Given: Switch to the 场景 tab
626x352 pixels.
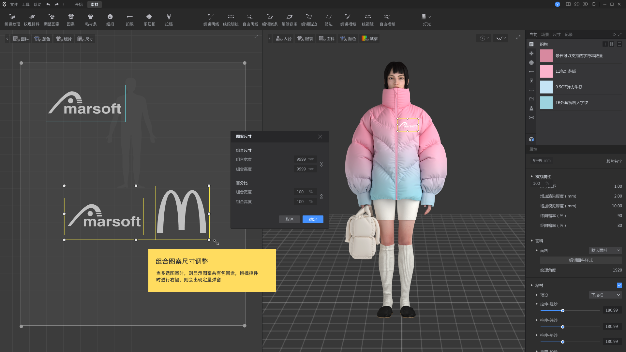Looking at the screenshot, I should [x=545, y=35].
